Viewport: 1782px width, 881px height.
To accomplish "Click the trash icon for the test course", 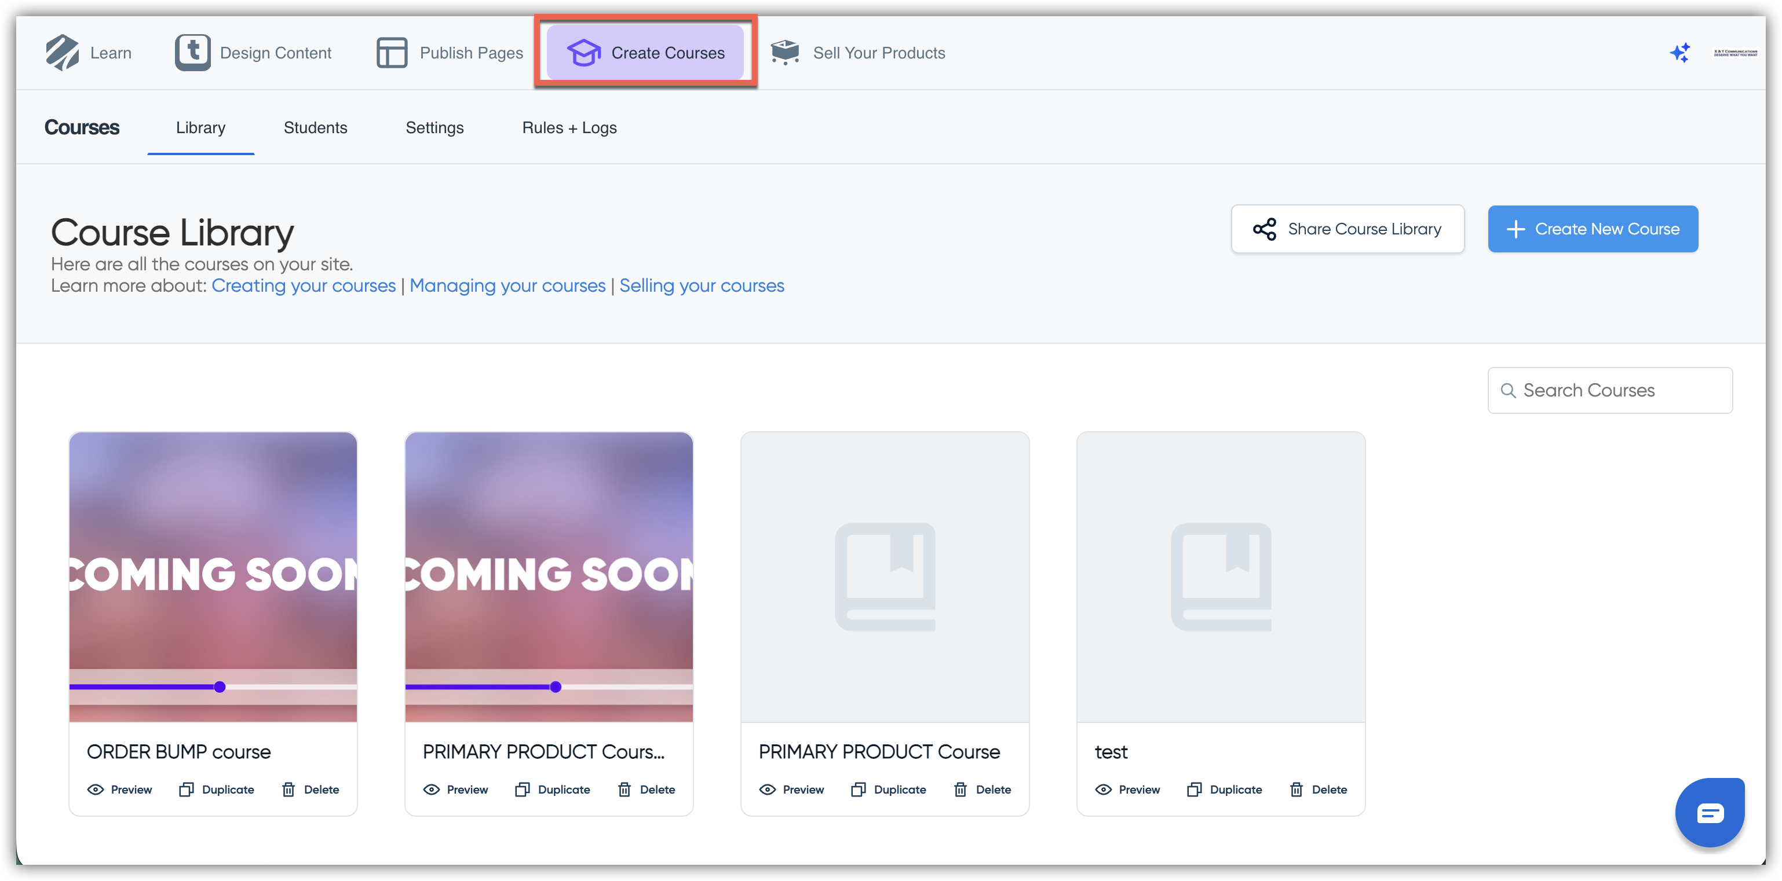I will pos(1297,789).
